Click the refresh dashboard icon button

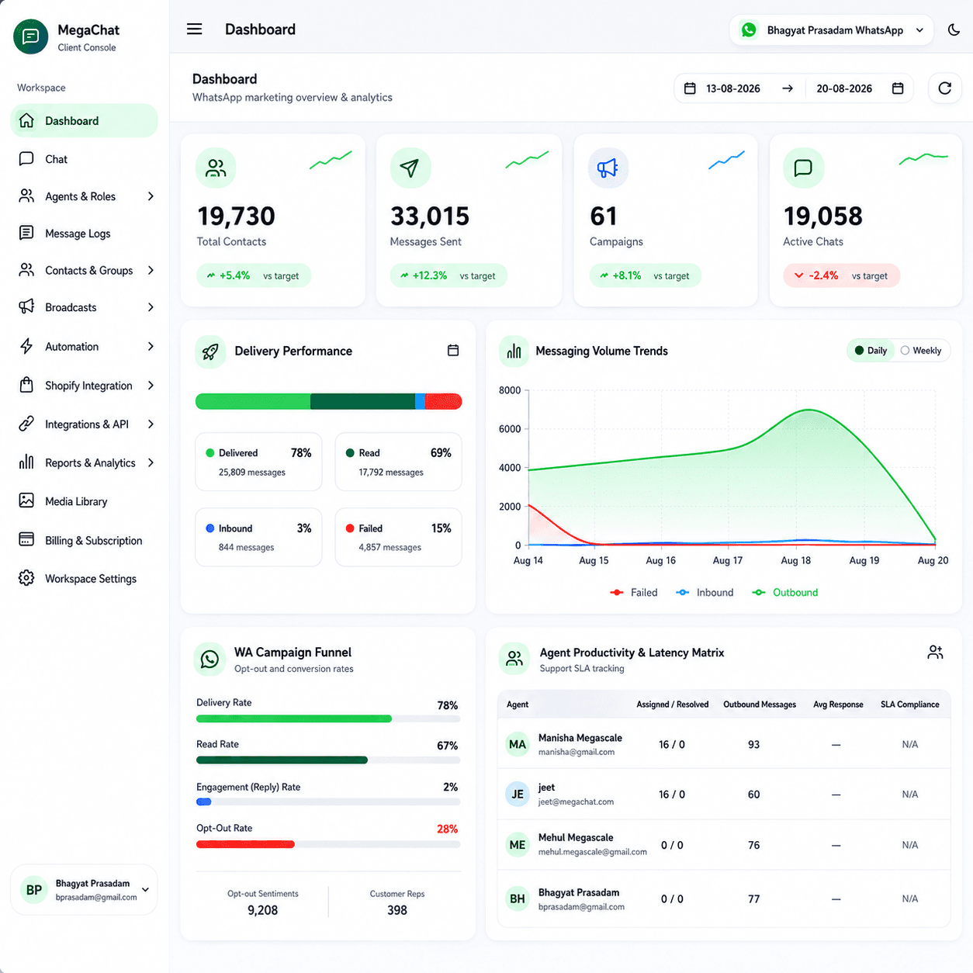[x=944, y=88]
